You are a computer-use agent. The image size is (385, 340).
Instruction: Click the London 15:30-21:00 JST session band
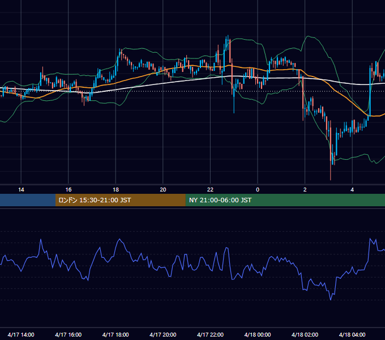120,200
